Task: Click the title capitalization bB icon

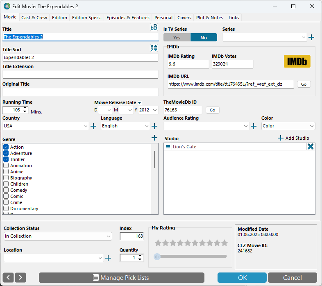Action: (154, 27)
